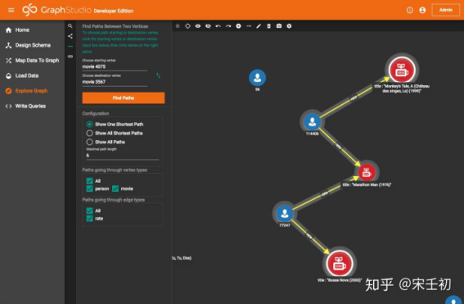
Task: Toggle rate edge type checkbox
Action: pos(90,219)
